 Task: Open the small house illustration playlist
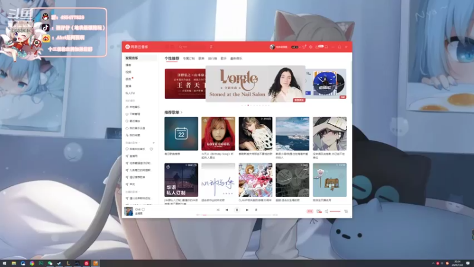(x=329, y=180)
